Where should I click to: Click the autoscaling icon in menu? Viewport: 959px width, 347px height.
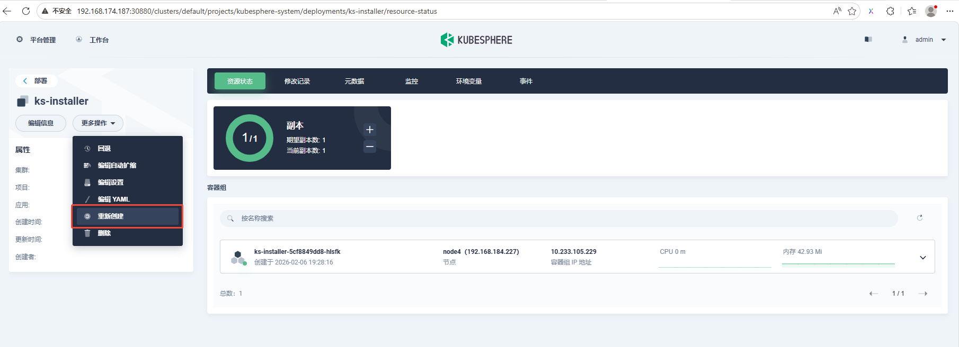87,166
